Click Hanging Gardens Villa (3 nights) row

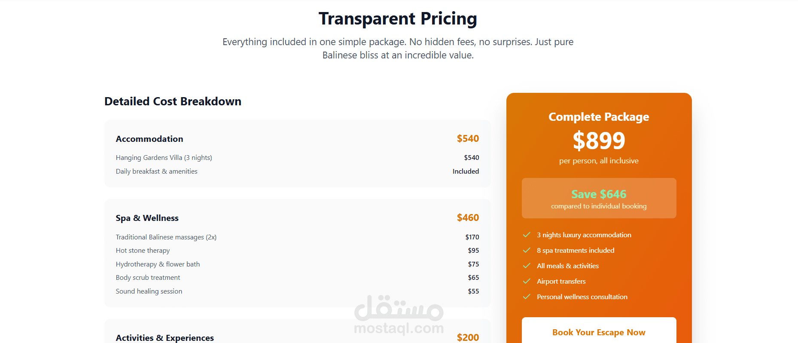click(x=297, y=158)
